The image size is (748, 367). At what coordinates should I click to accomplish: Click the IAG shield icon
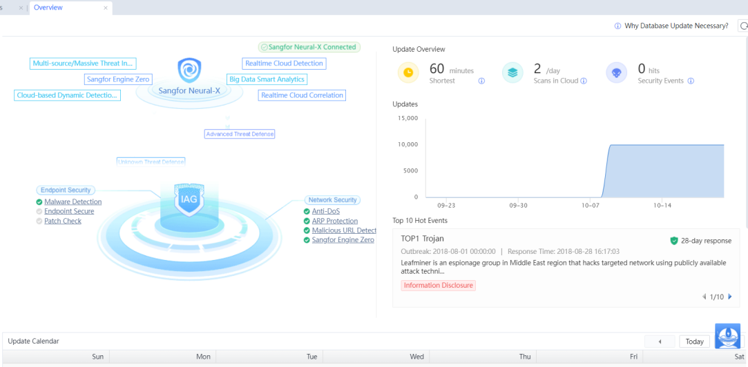pyautogui.click(x=189, y=199)
